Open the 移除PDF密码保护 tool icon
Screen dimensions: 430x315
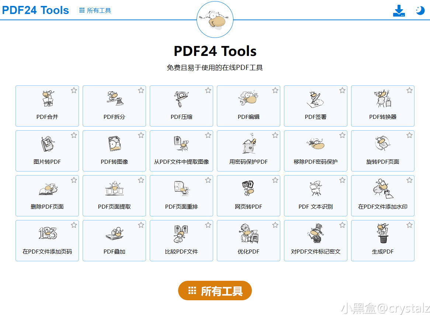(316, 144)
